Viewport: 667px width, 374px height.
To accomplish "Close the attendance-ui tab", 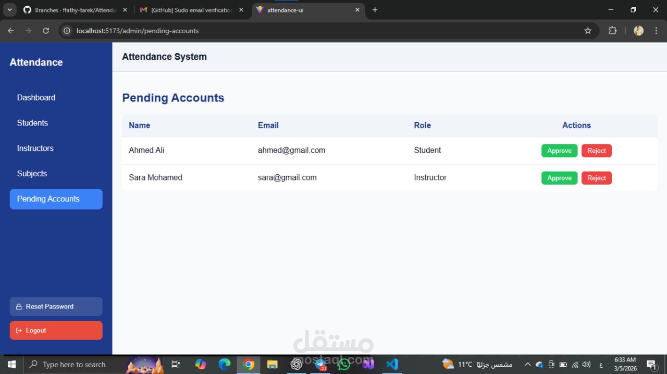I will point(357,10).
